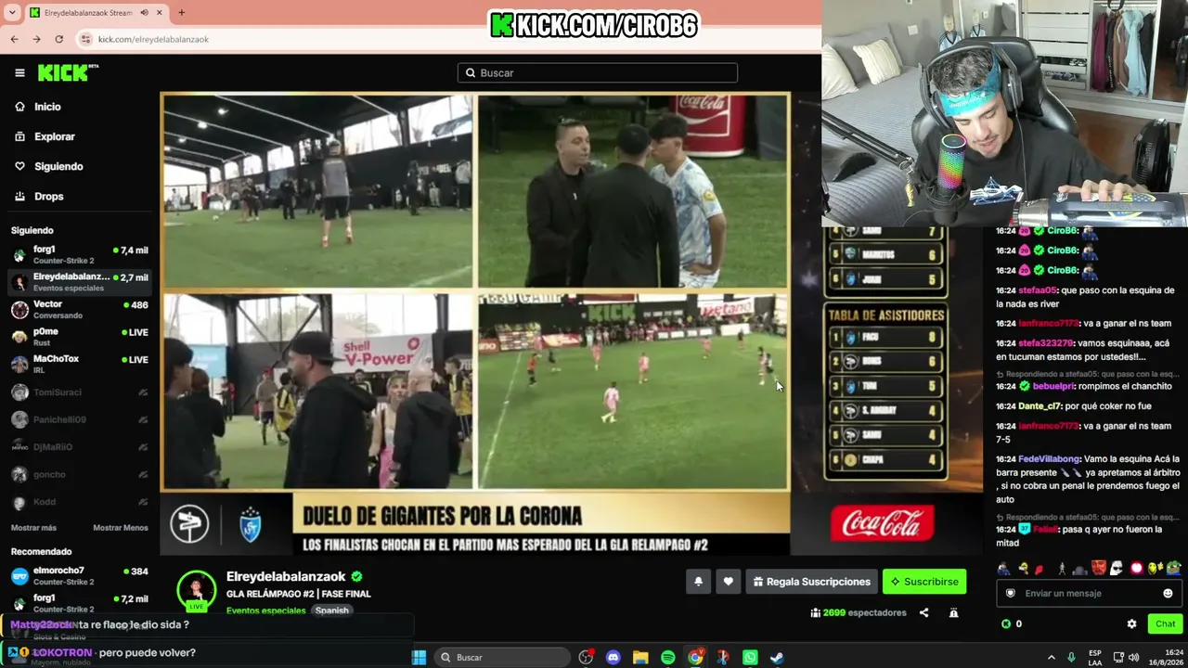Open offline channel Kodd
This screenshot has width=1188, height=668.
click(x=80, y=502)
